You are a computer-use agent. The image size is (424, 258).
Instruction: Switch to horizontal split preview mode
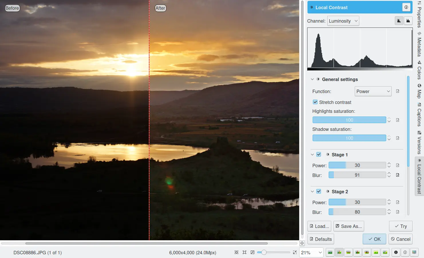pyautogui.click(x=348, y=252)
